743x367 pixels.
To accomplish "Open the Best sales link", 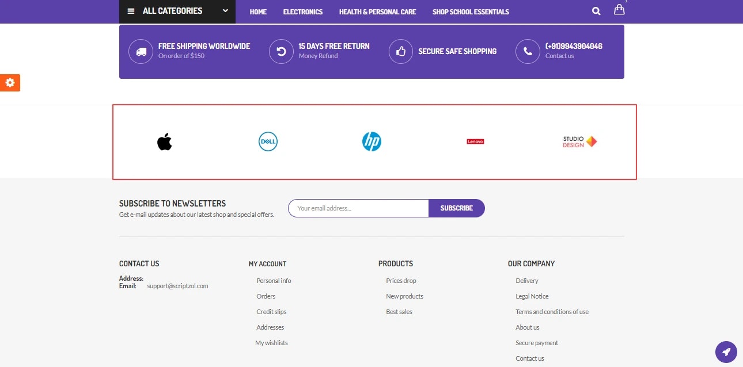I will (399, 312).
